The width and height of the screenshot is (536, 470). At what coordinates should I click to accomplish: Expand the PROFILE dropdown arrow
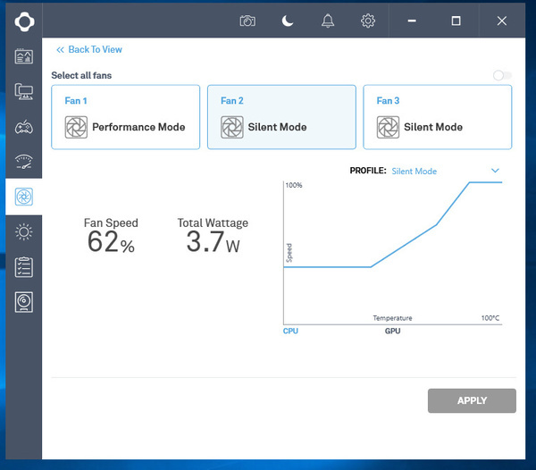coord(495,171)
